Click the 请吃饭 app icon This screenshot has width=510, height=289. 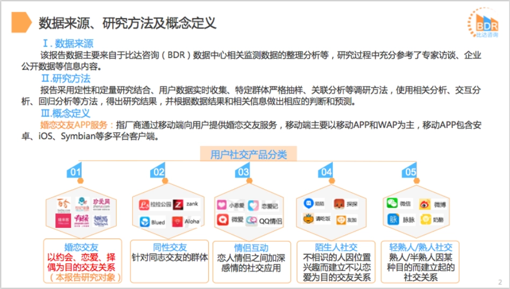pyautogui.click(x=308, y=219)
